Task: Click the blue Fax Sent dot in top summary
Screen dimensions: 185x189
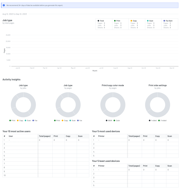Action: (x=164, y=21)
